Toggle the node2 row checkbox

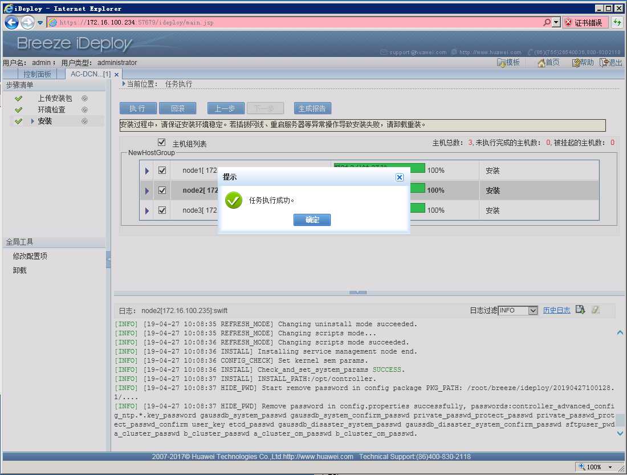[162, 190]
